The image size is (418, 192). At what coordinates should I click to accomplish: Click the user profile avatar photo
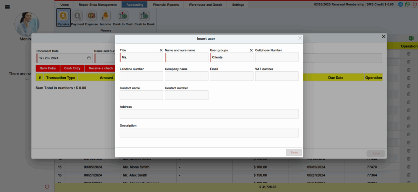(27, 24)
